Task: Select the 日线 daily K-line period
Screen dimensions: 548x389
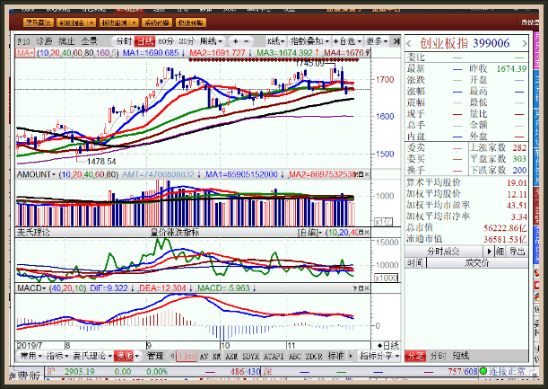Action: coord(145,41)
